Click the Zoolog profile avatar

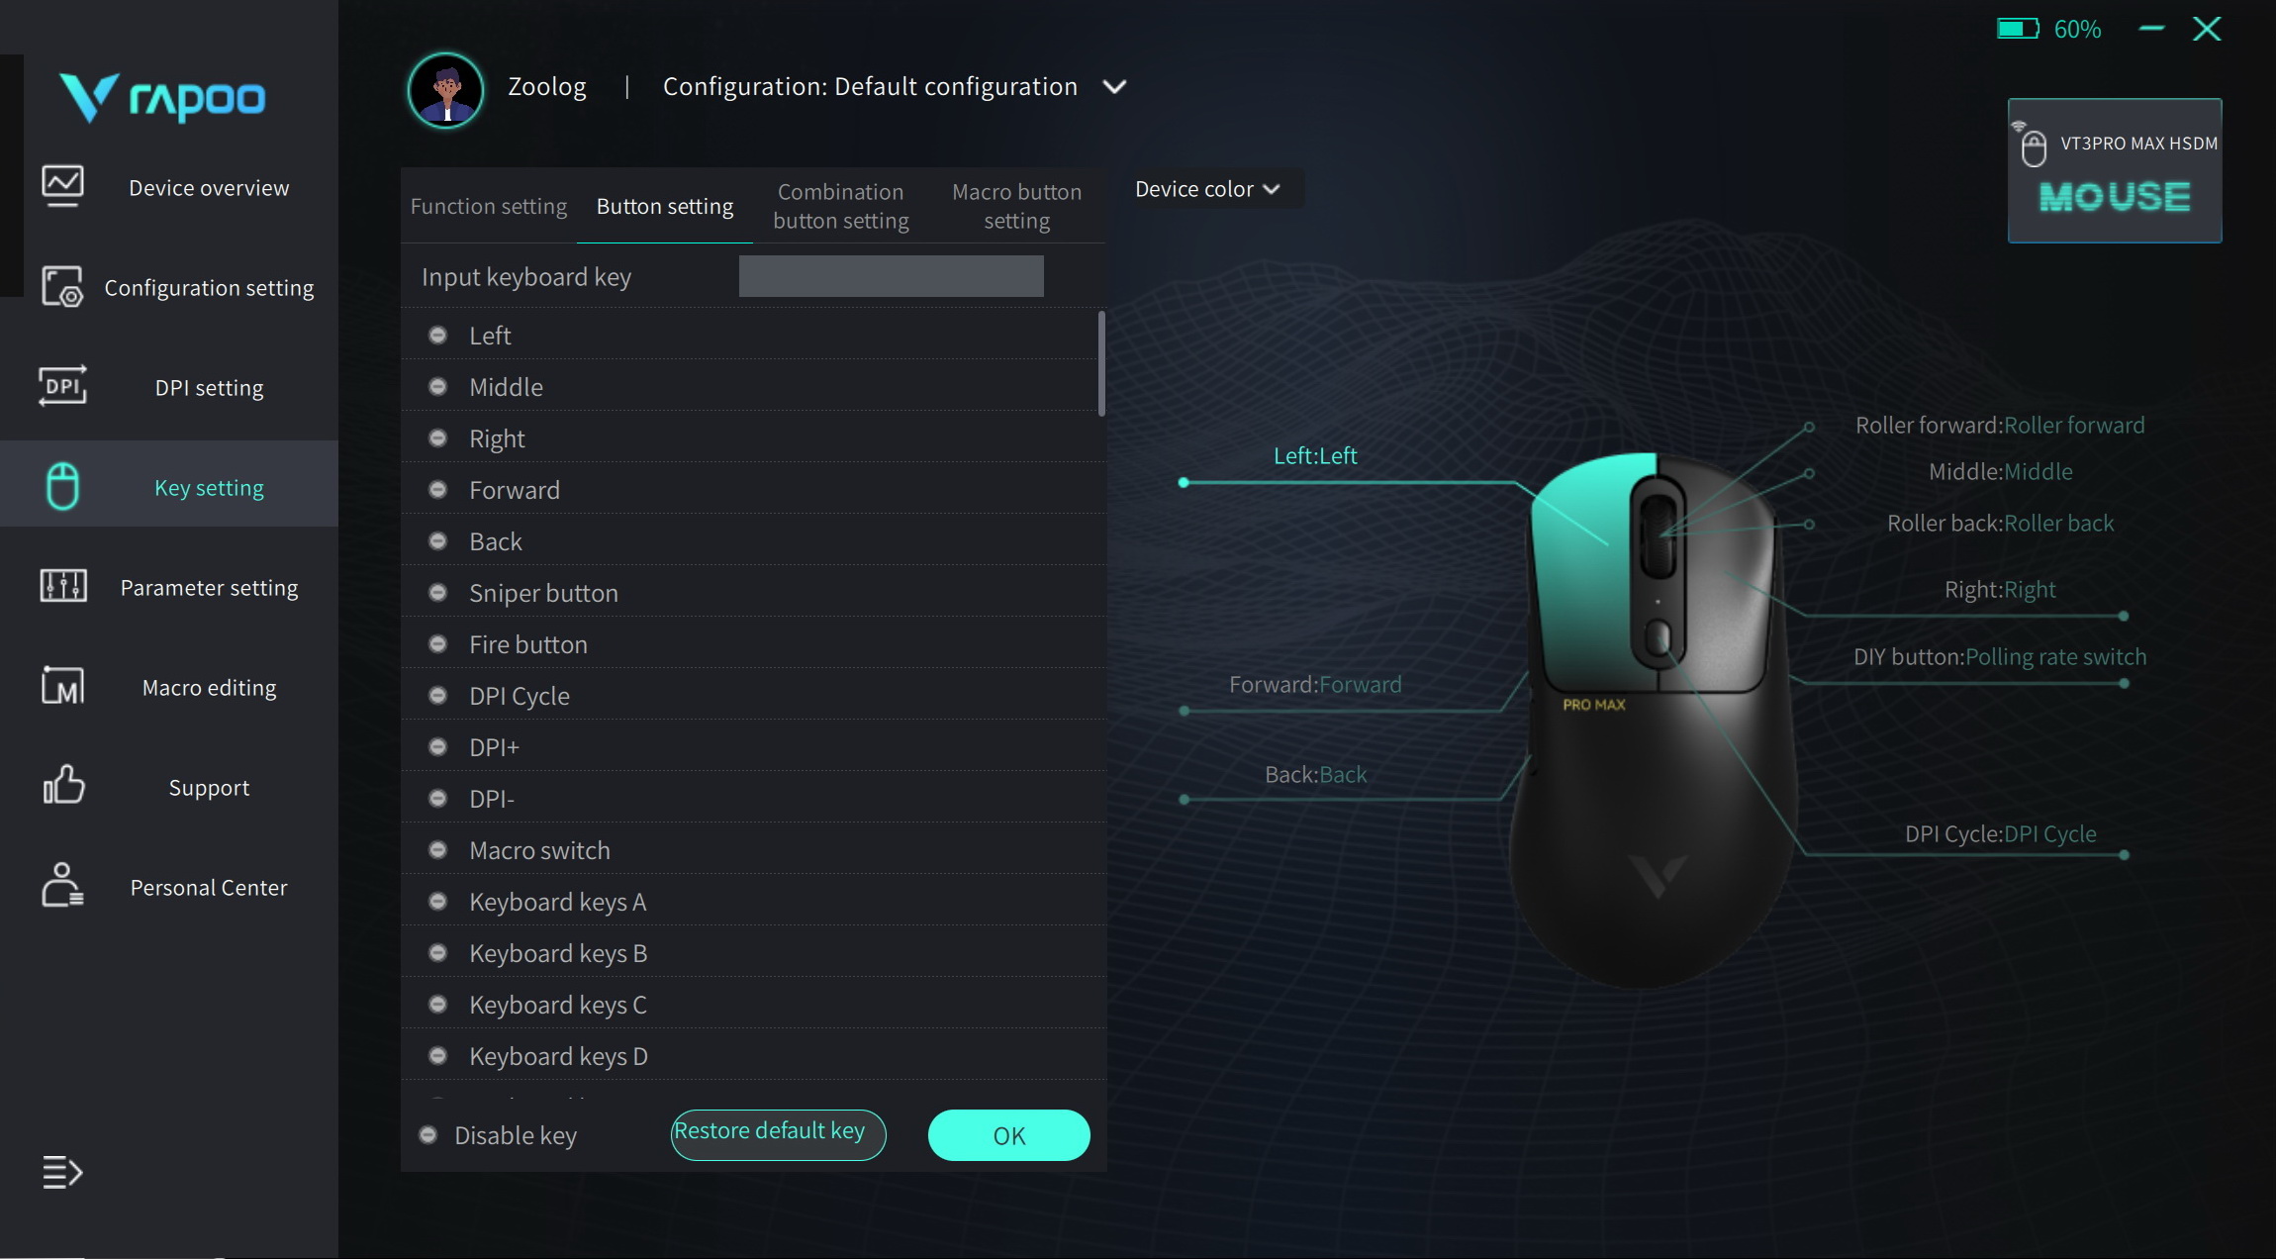[x=445, y=90]
